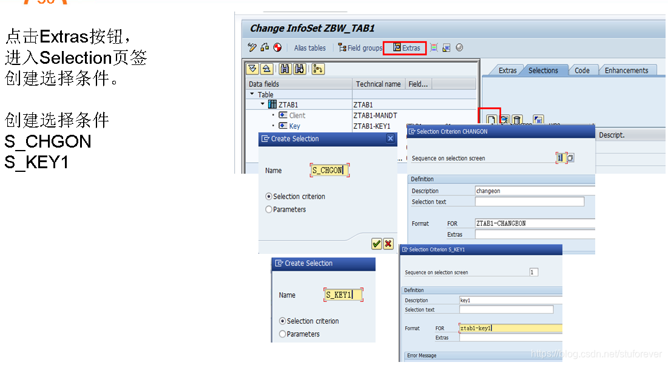The image size is (668, 365).
Task: Click the Data fields column header
Action: [299, 84]
